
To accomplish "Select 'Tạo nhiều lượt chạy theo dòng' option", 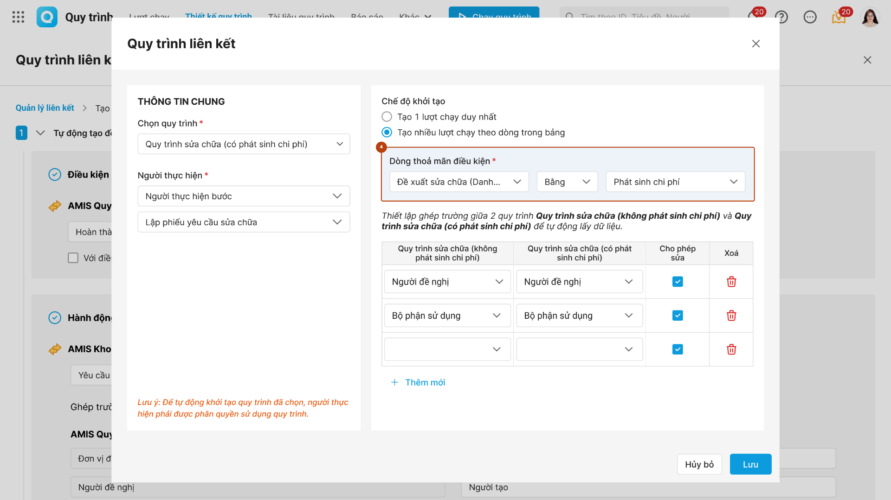I will point(387,133).
